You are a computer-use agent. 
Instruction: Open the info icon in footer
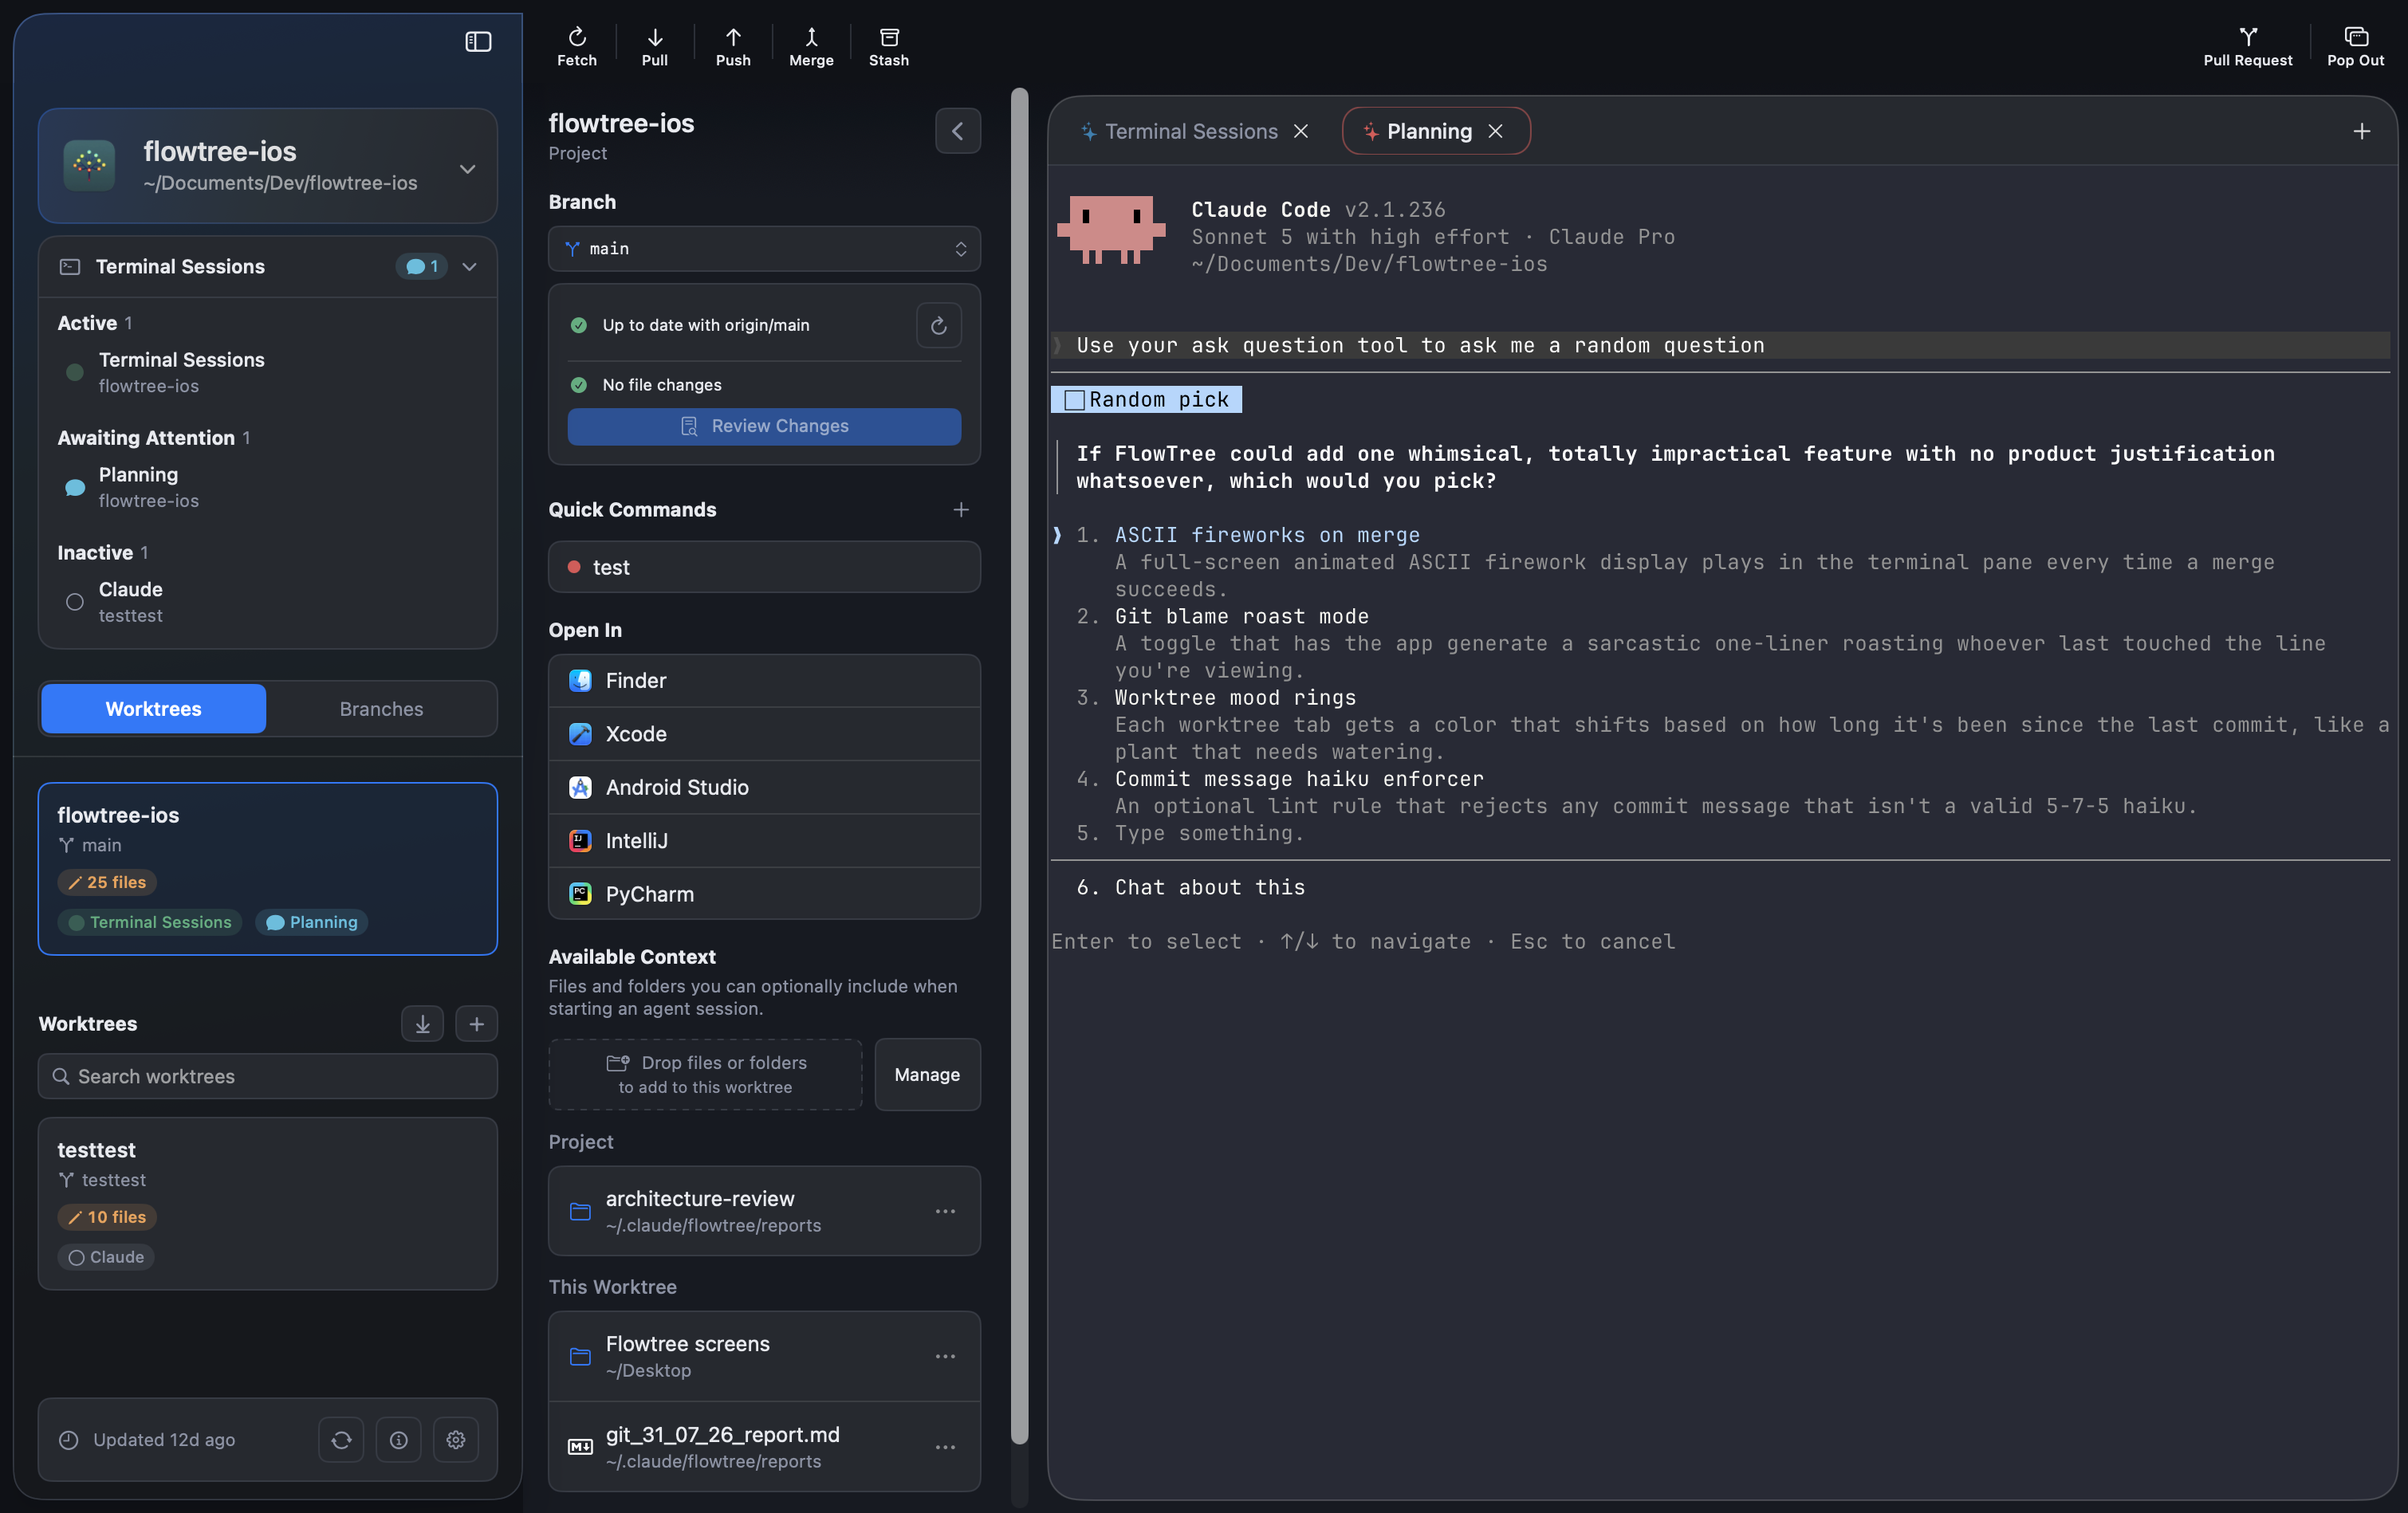tap(398, 1440)
